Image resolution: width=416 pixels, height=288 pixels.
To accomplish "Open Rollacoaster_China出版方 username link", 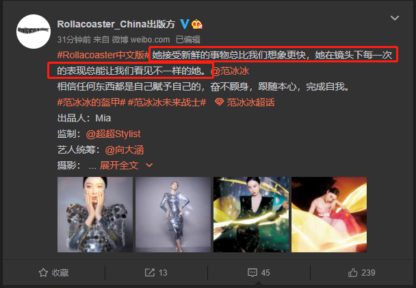I will (116, 24).
